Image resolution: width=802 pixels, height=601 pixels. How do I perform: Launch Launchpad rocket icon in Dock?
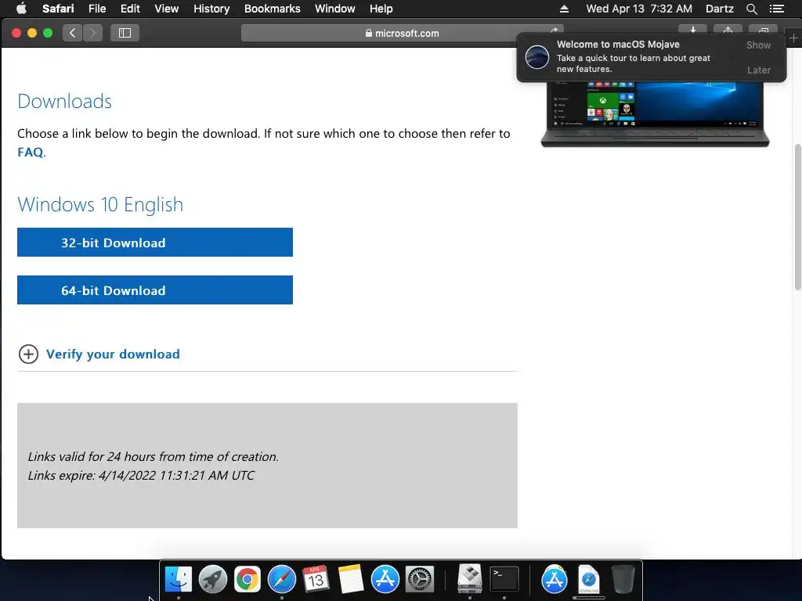coord(213,579)
